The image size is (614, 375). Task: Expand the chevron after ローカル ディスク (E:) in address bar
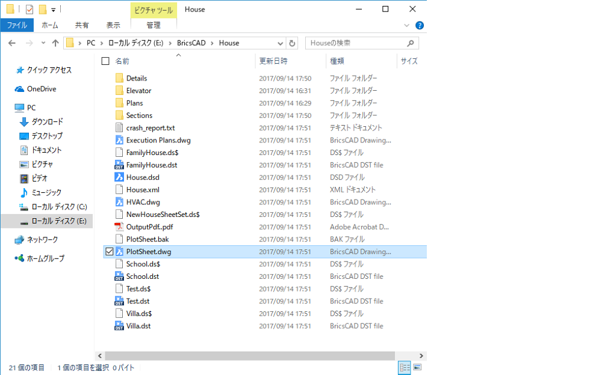point(170,43)
